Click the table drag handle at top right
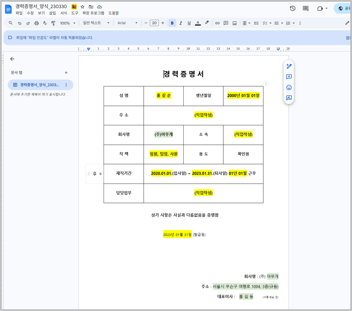Screen dimensions: 352x311 click(x=266, y=84)
